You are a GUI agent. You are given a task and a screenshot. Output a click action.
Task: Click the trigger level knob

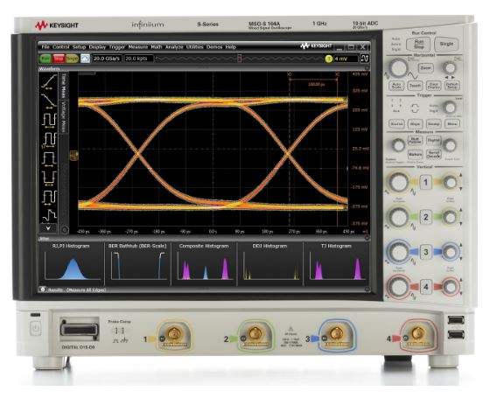tap(450, 108)
